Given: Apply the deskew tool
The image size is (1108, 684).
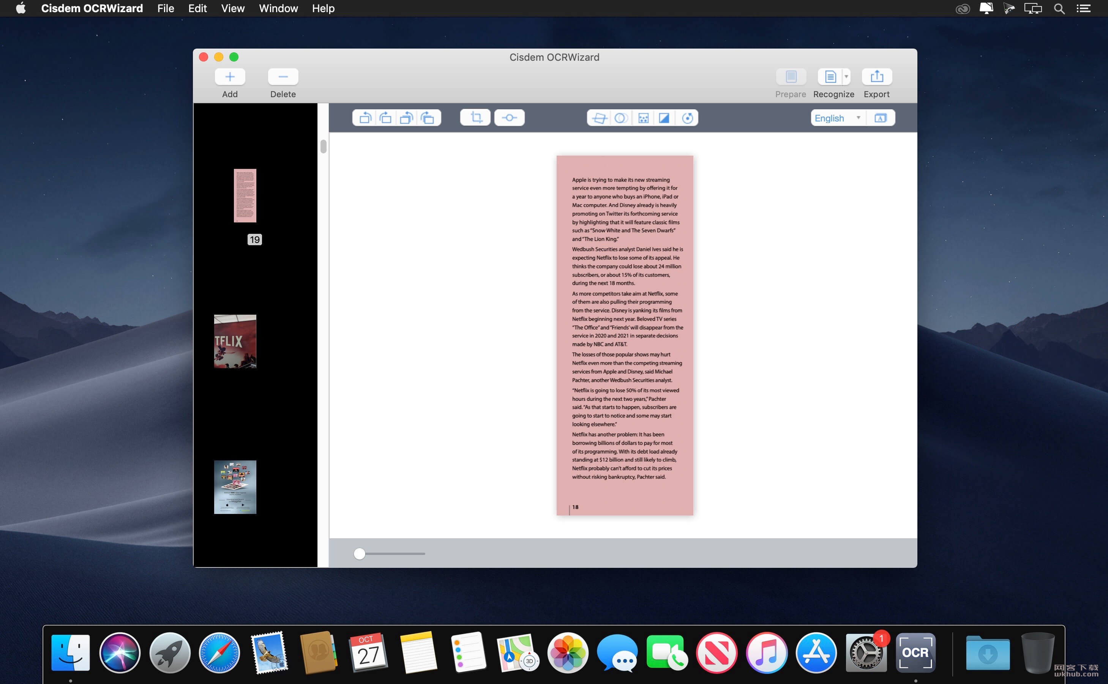Looking at the screenshot, I should 599,118.
